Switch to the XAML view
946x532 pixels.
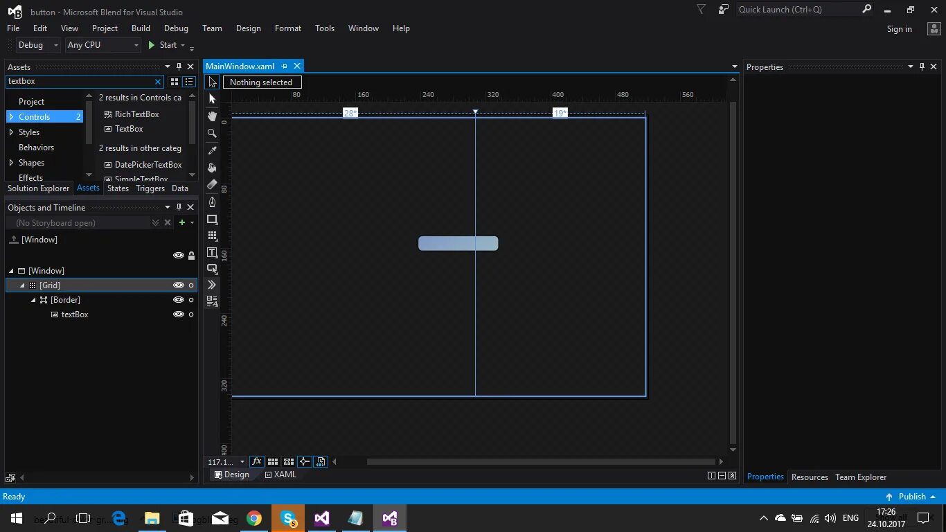tap(280, 475)
